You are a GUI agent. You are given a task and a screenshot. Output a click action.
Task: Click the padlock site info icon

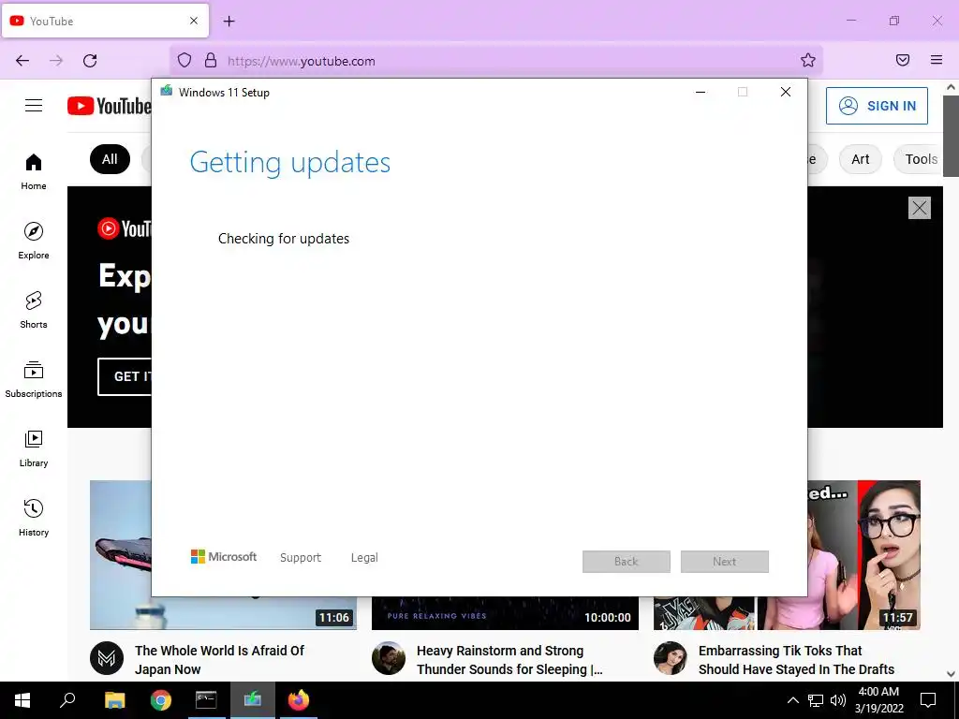pos(211,61)
